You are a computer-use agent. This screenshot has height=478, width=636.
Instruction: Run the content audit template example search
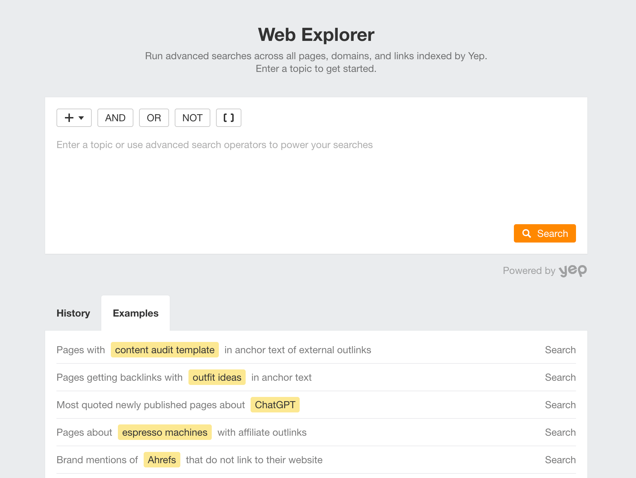coord(560,350)
